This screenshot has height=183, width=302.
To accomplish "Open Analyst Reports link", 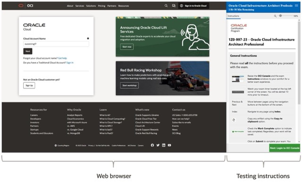I will coord(75,115).
